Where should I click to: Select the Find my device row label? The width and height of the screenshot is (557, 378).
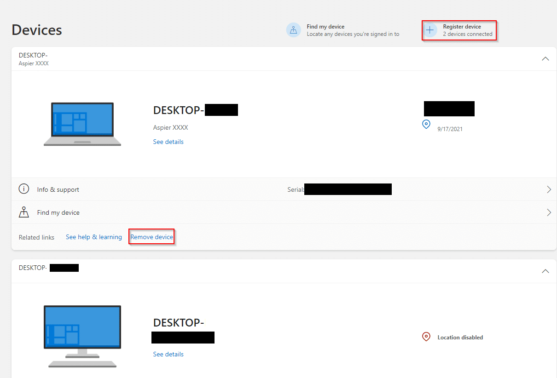[x=58, y=212]
